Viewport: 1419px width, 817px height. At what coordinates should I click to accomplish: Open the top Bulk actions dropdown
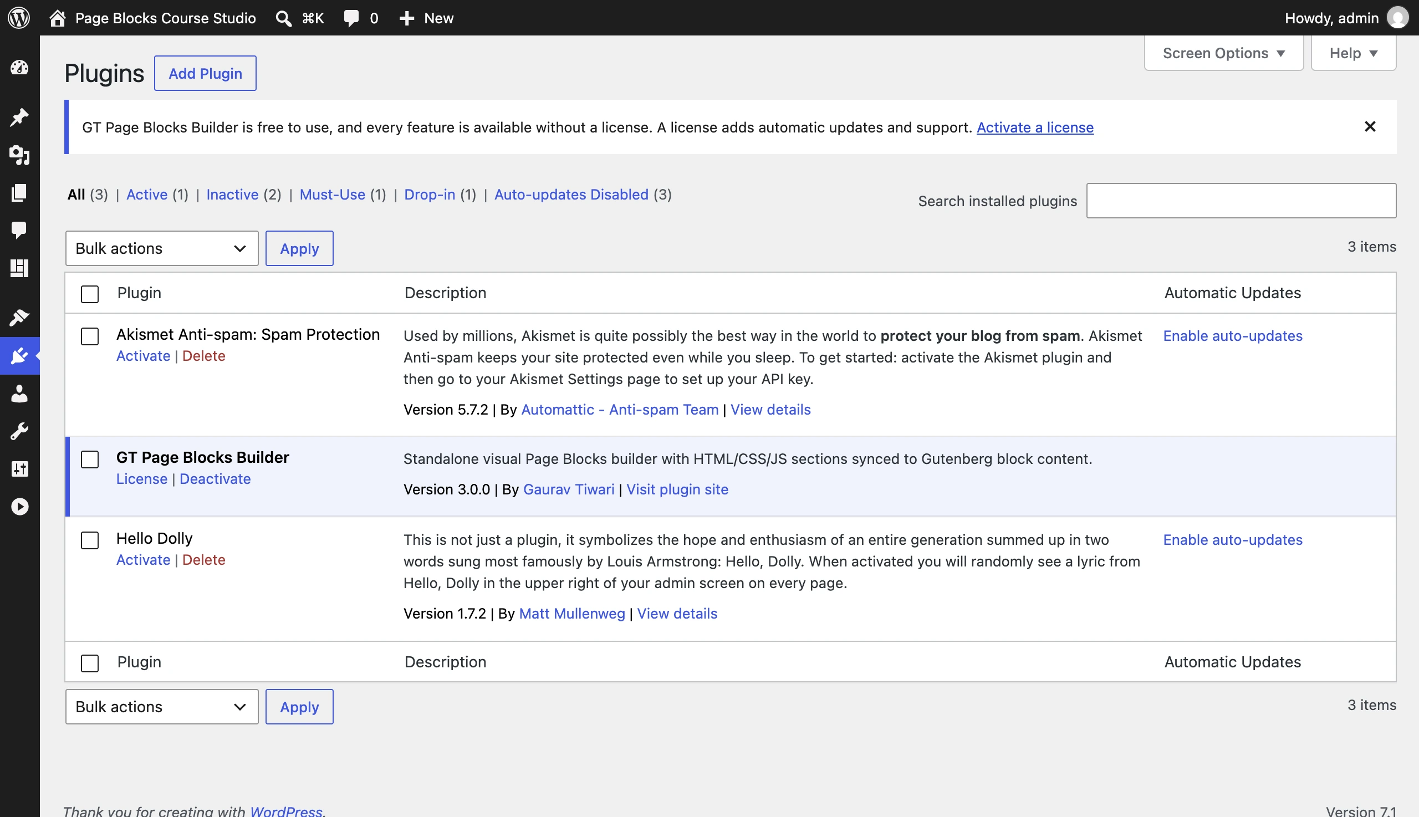pyautogui.click(x=162, y=248)
